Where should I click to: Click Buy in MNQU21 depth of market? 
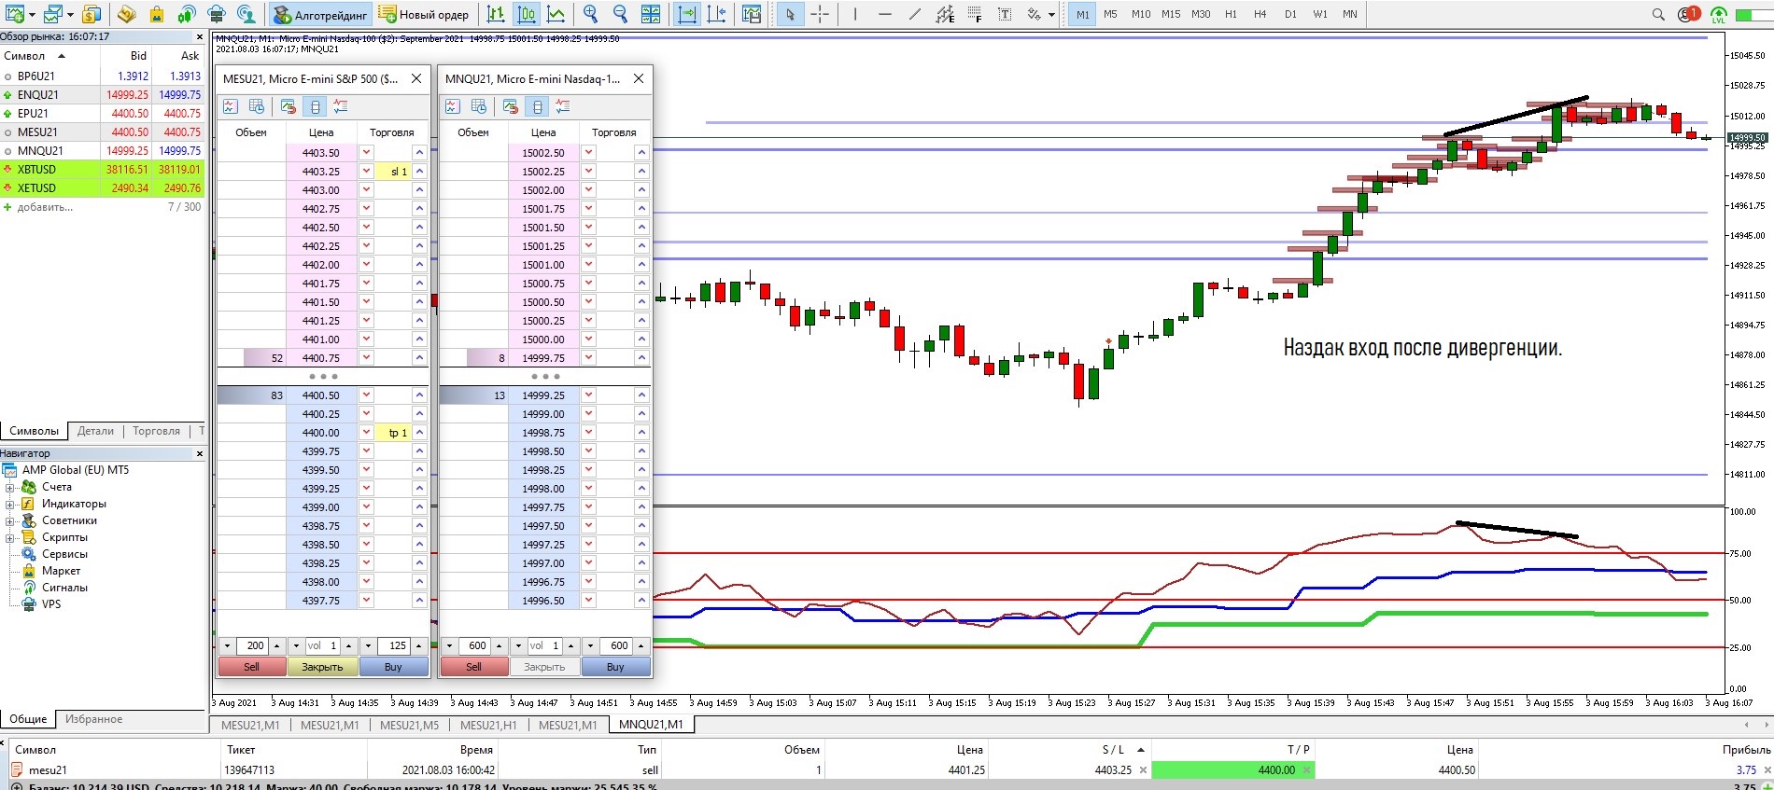[x=615, y=667]
